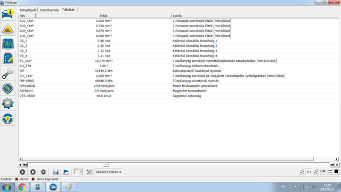Open the service functions wrench section

8,74
